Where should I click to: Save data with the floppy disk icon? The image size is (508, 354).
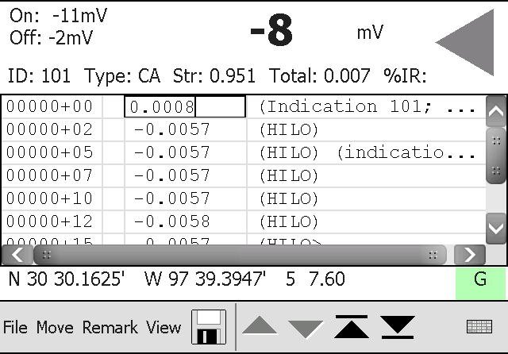[x=209, y=327]
